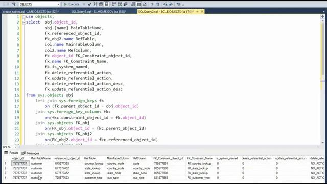
Task: Click the object_id column header
Action: tap(18, 158)
